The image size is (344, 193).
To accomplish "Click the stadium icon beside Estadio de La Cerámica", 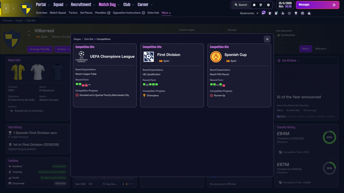I will (12, 111).
